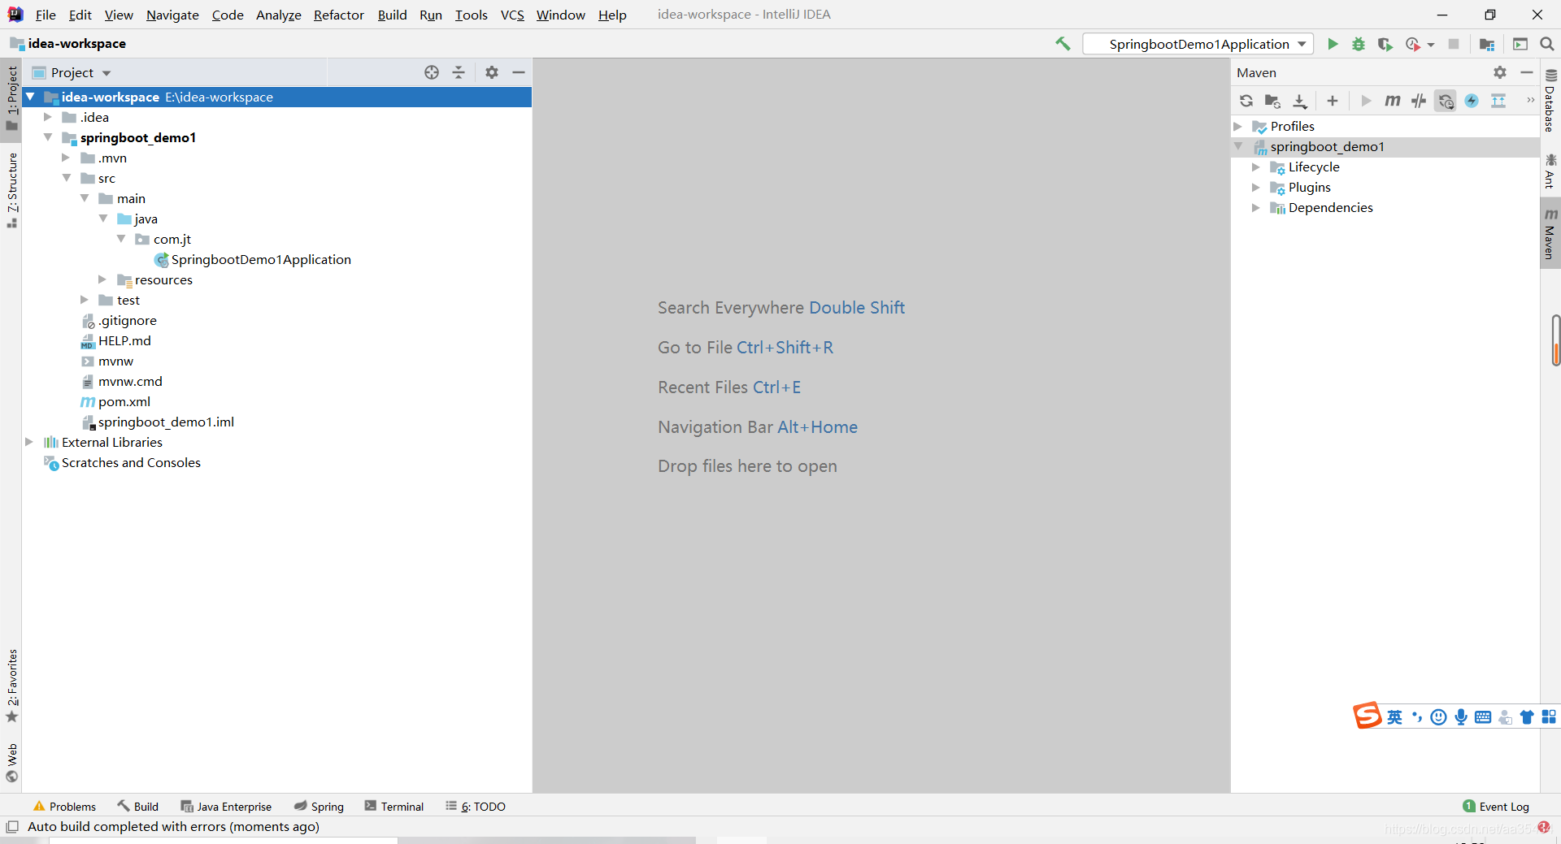This screenshot has width=1561, height=844.
Task: Toggle the Favorites side tool window button
Action: [x=11, y=686]
